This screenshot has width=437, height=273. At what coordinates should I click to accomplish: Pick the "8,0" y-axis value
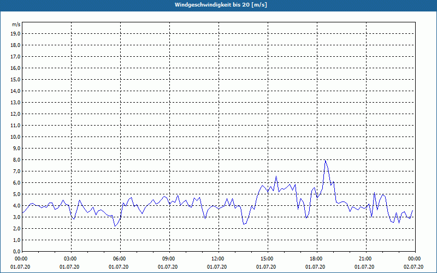point(16,159)
